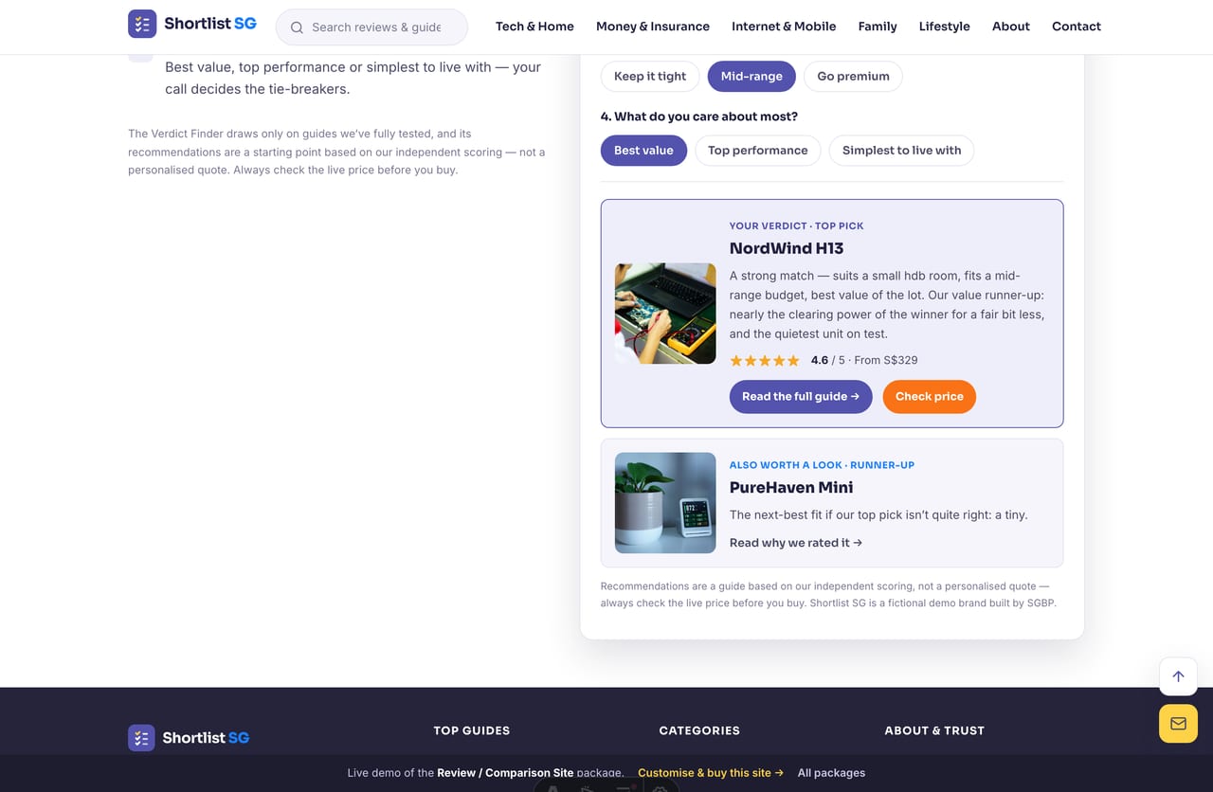
Task: Focus the search reviews & guides field
Action: (371, 27)
